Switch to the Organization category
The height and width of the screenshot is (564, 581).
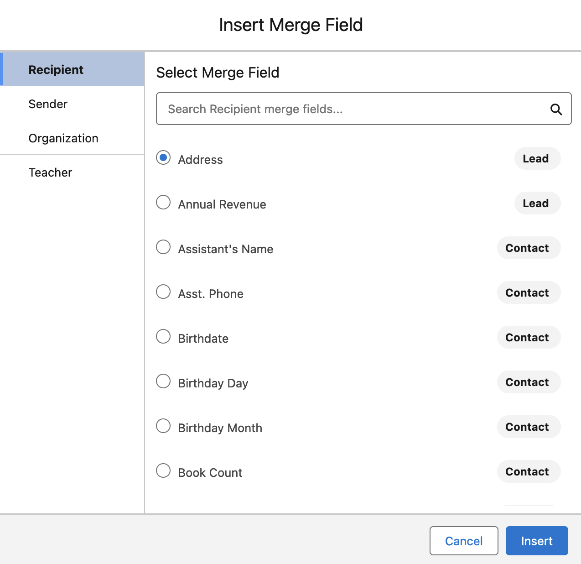[x=72, y=138]
